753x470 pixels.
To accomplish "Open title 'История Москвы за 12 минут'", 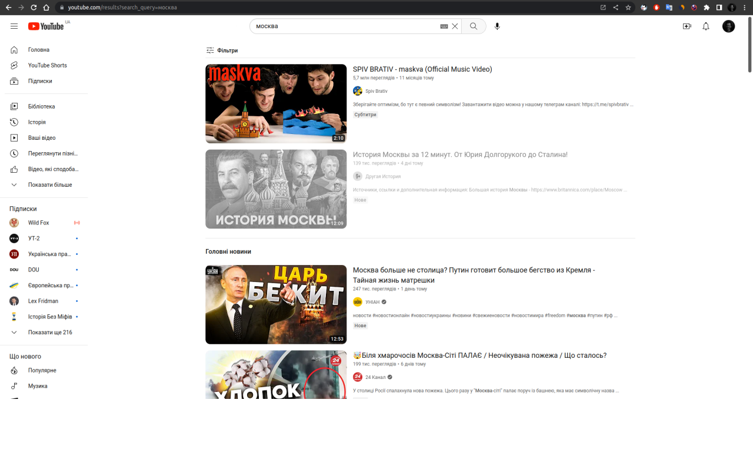I will click(x=460, y=155).
